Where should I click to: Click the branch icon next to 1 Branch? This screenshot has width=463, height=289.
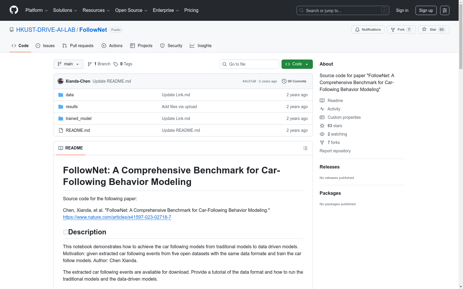coord(90,64)
